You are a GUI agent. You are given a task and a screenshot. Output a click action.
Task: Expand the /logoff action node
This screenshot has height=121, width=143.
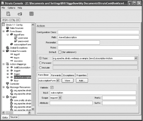point(8,70)
